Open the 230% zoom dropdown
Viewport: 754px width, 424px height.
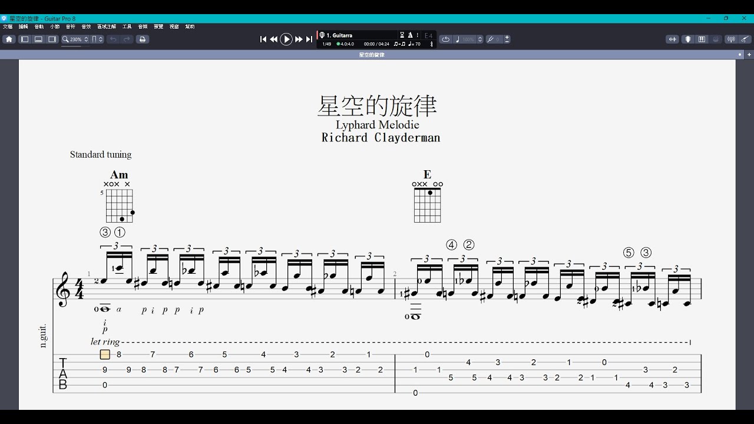click(x=76, y=39)
